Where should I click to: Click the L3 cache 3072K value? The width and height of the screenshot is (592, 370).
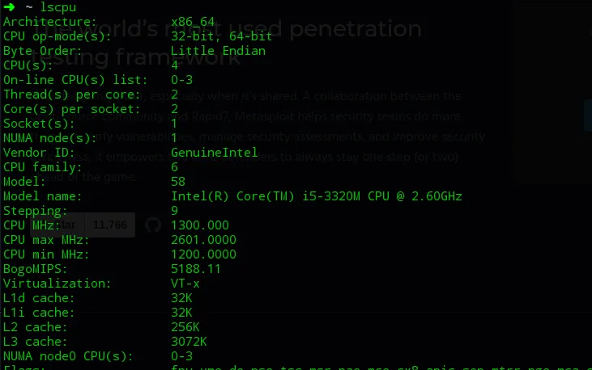[x=189, y=341]
